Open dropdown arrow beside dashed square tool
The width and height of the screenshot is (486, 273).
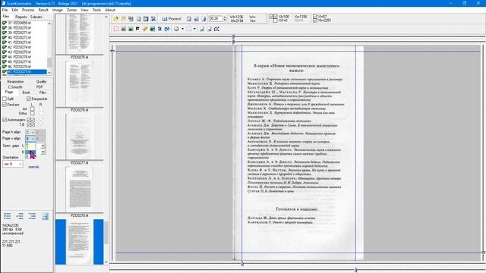(x=194, y=29)
